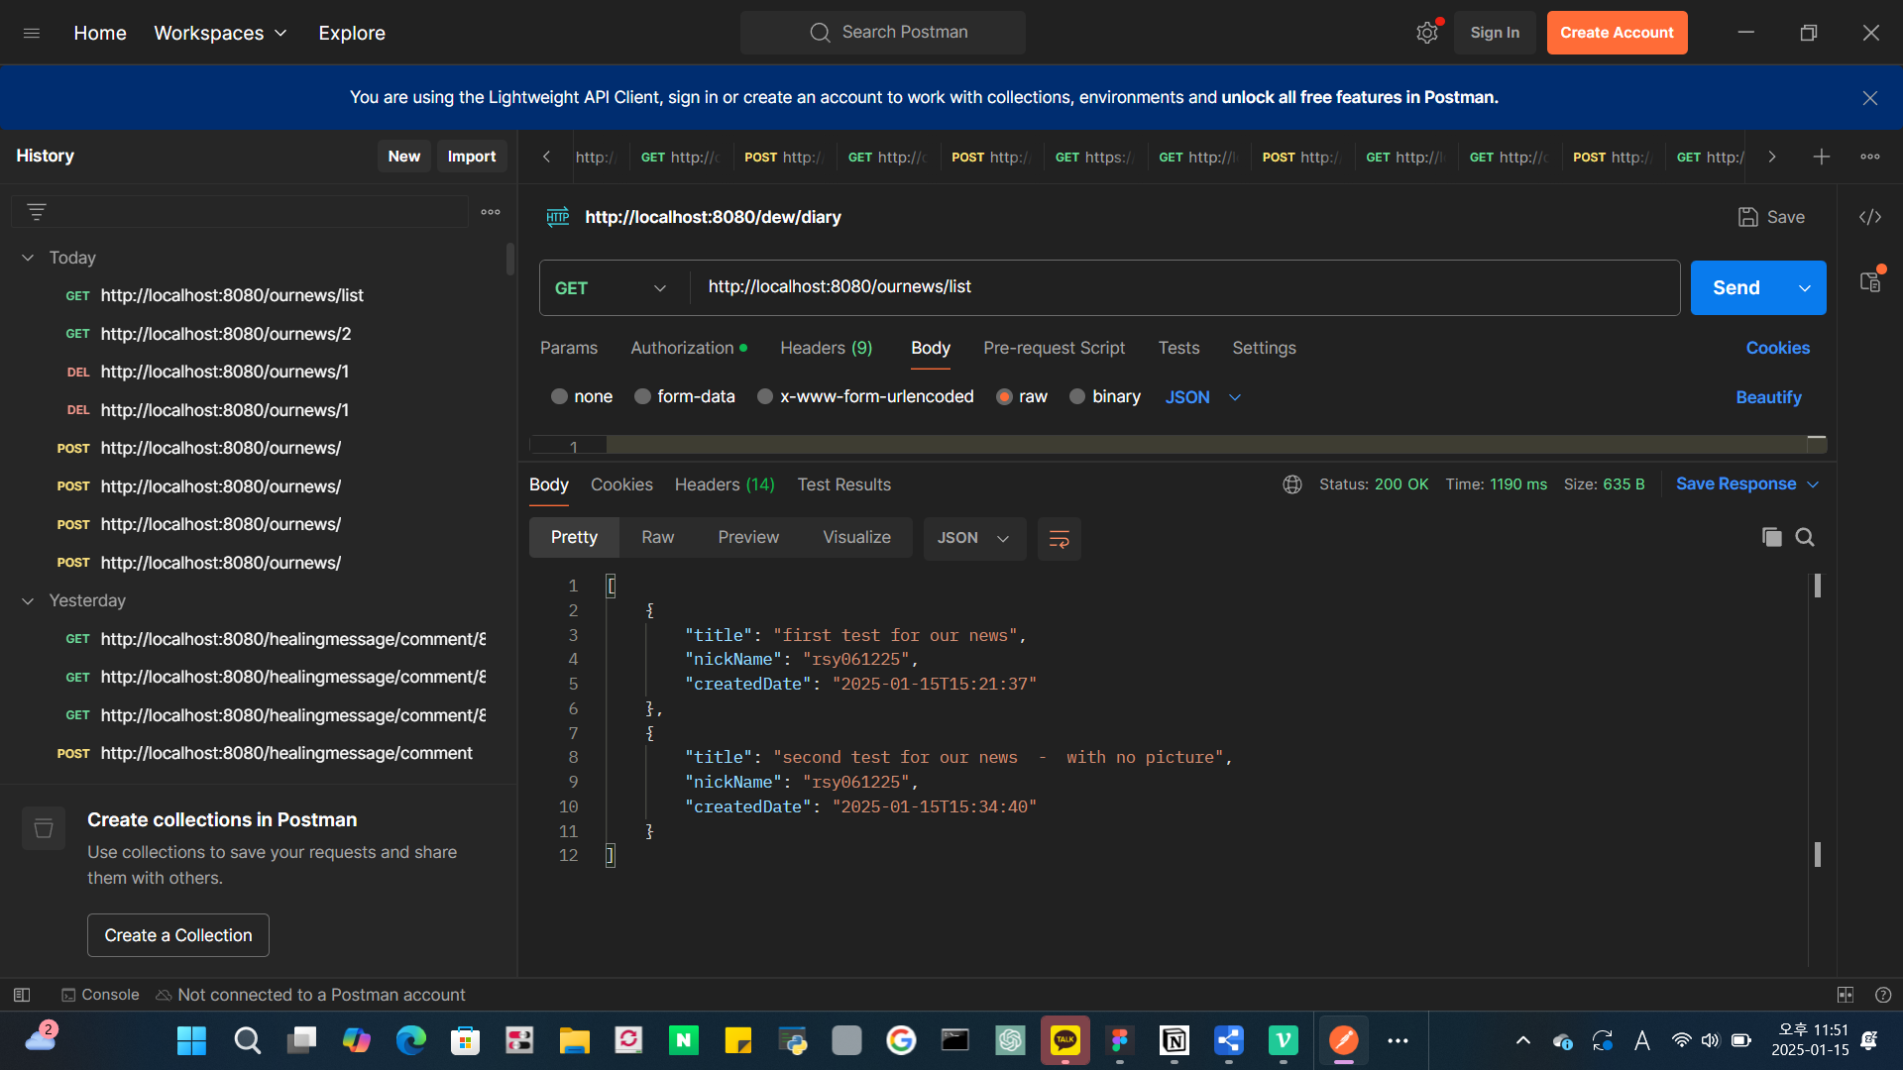Open history more options ellipsis
The width and height of the screenshot is (1903, 1070).
point(491,212)
